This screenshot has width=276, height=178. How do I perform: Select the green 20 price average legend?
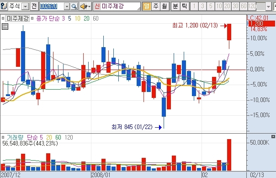(86, 18)
